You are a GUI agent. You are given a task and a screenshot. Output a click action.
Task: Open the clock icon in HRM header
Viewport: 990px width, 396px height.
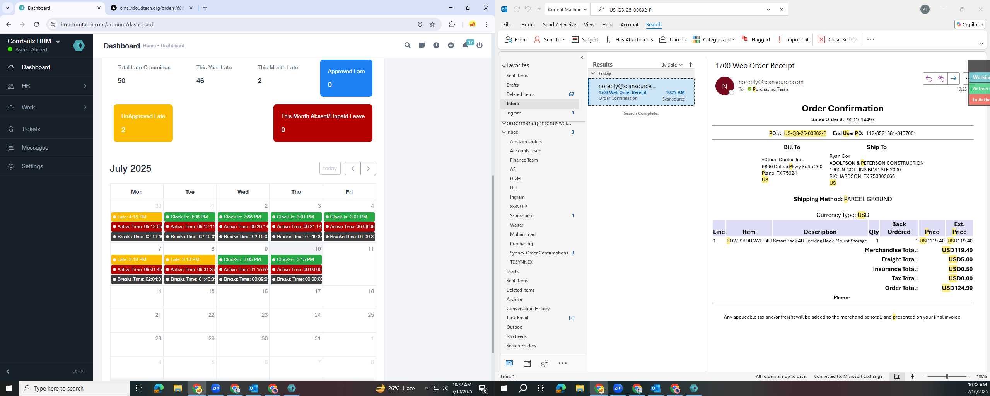click(436, 45)
